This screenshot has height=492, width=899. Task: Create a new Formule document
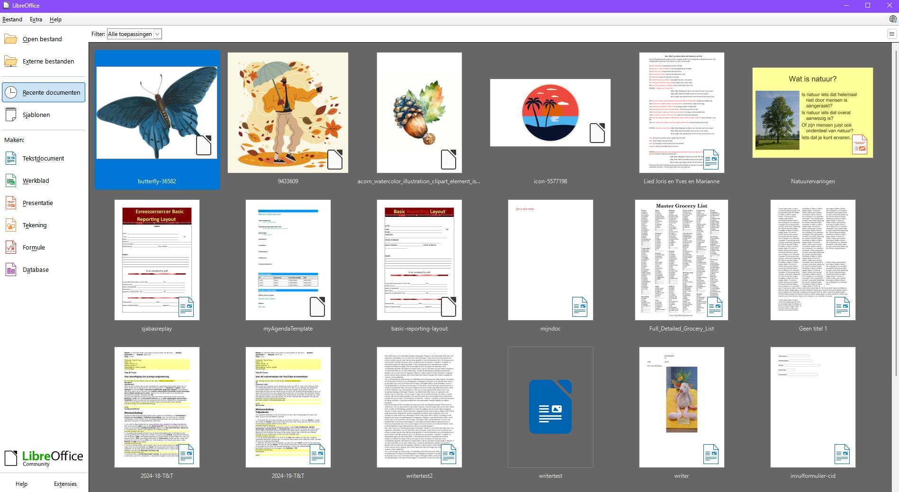click(44, 247)
